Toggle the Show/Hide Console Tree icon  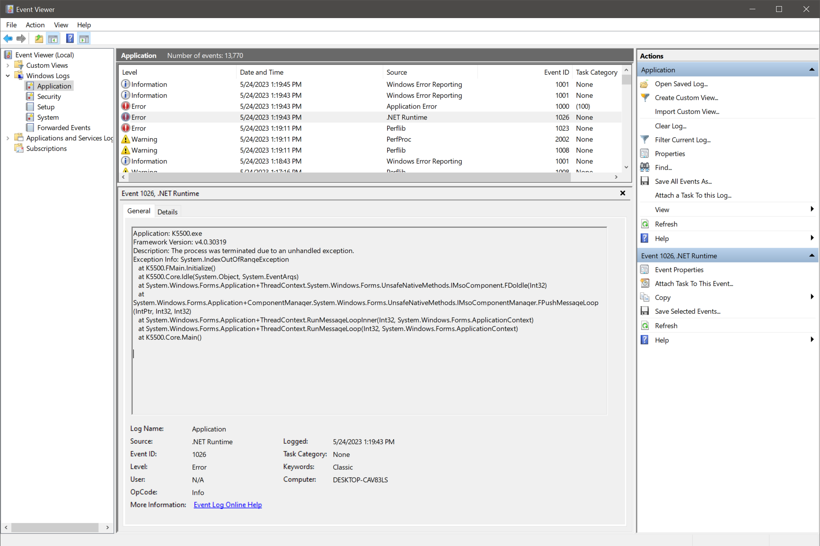tap(53, 38)
